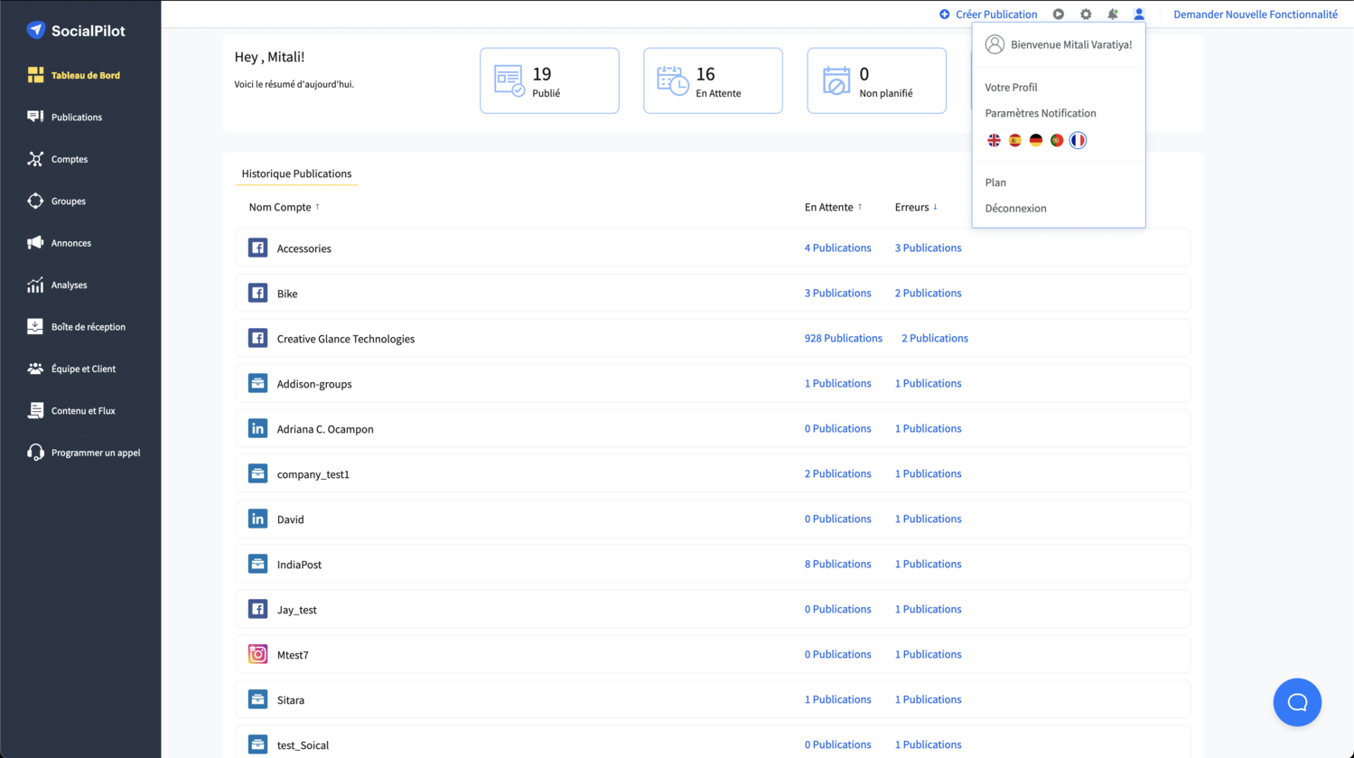Select the Spanish flag language option
This screenshot has width=1354, height=758.
[x=1014, y=140]
